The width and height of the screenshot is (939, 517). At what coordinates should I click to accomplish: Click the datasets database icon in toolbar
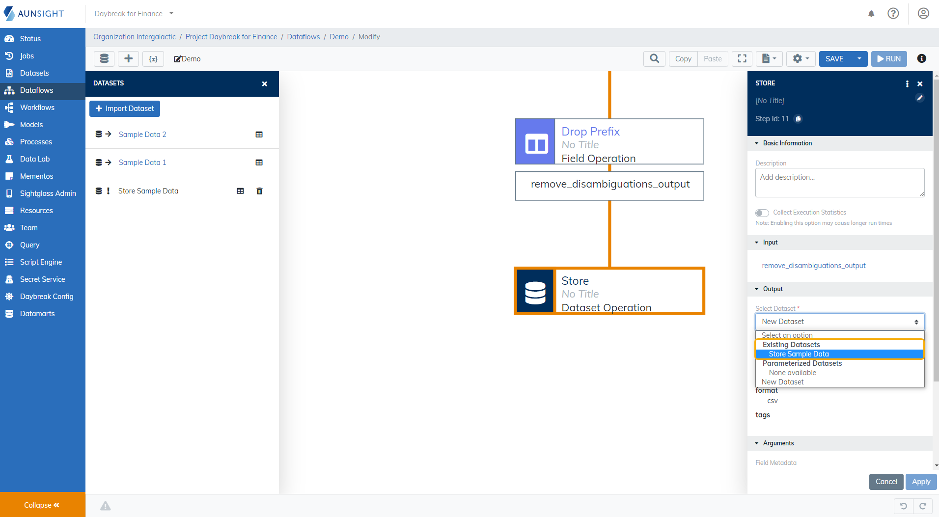pos(104,59)
